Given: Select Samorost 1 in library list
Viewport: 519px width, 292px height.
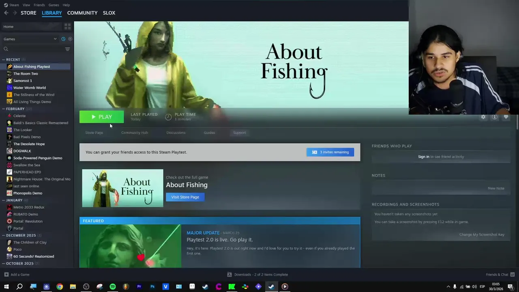Looking at the screenshot, I should (23, 81).
